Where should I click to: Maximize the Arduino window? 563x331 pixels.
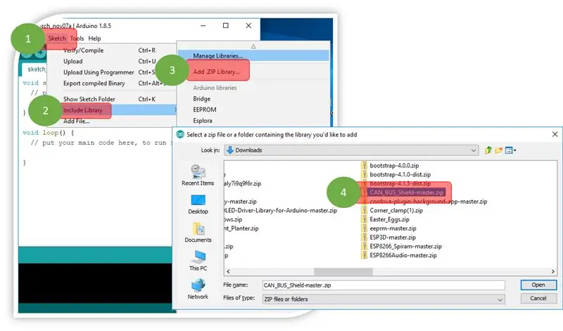(x=225, y=25)
